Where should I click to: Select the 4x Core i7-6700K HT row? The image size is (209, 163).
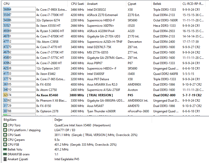click(x=104, y=36)
